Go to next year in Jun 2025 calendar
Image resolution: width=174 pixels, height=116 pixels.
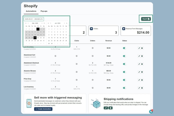tap(67, 23)
